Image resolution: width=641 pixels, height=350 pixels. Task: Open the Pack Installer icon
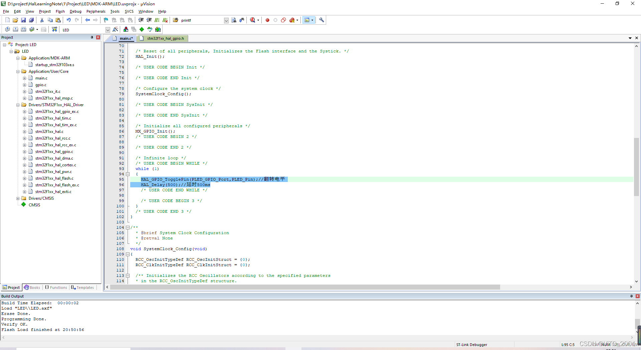(x=158, y=29)
